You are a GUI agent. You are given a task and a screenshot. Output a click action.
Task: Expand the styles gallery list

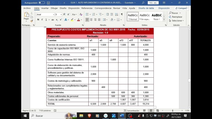coord(164,20)
